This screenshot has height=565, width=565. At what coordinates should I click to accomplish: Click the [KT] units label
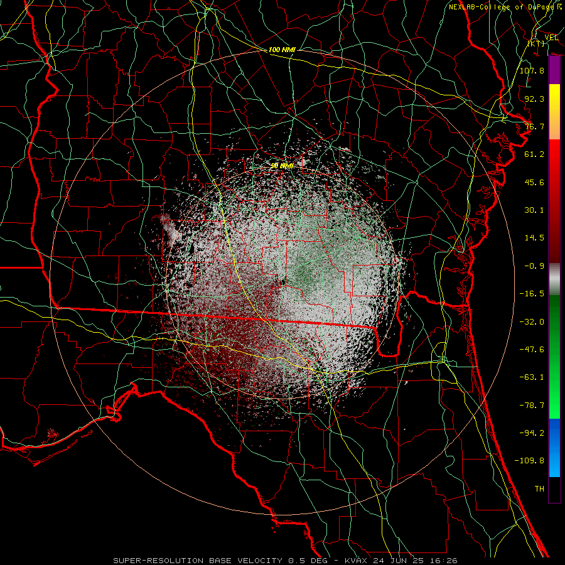536,43
